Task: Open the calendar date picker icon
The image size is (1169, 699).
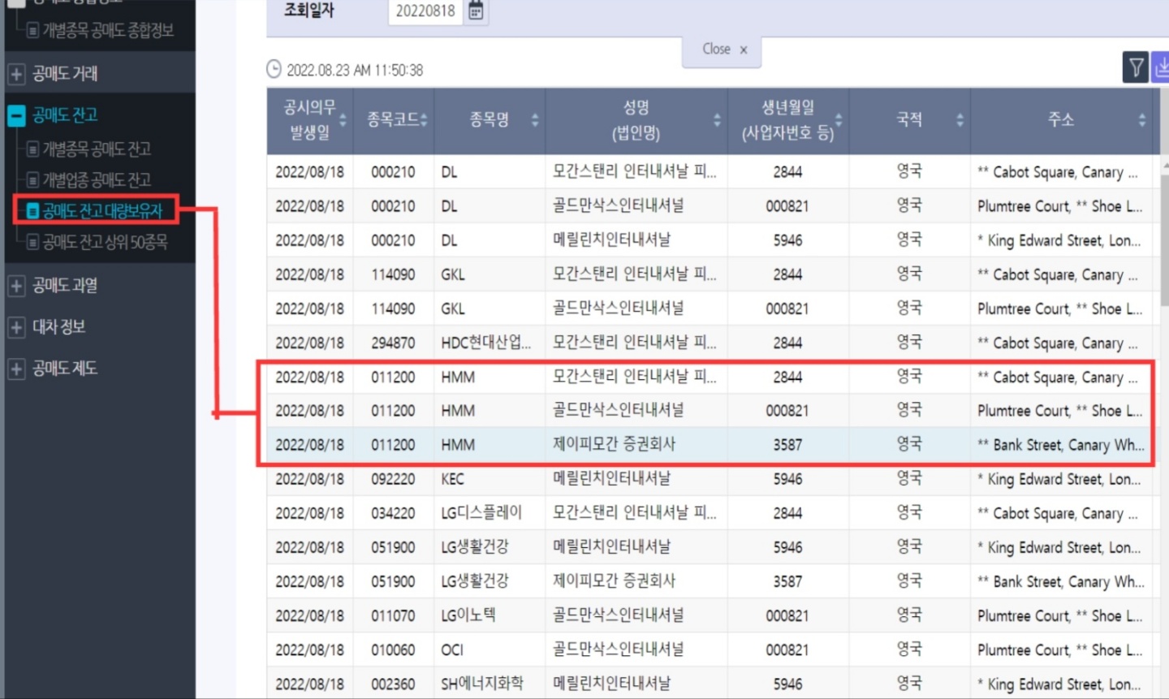Action: (x=476, y=11)
